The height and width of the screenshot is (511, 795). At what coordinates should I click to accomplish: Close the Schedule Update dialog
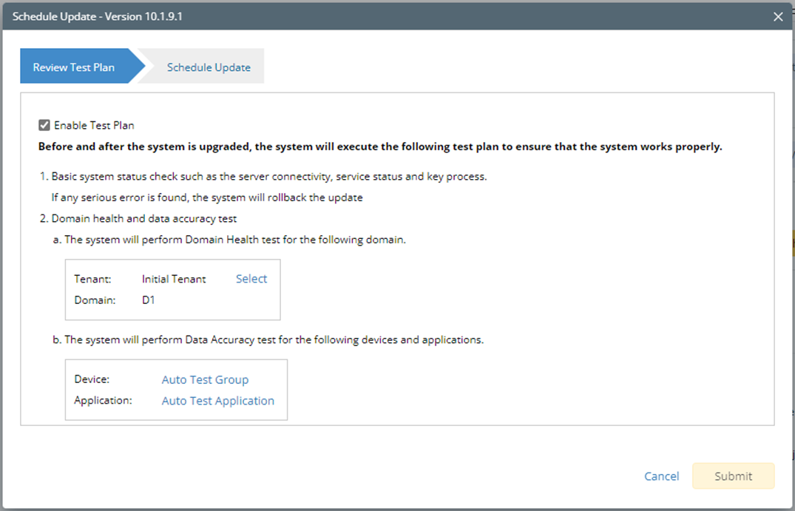coord(778,16)
